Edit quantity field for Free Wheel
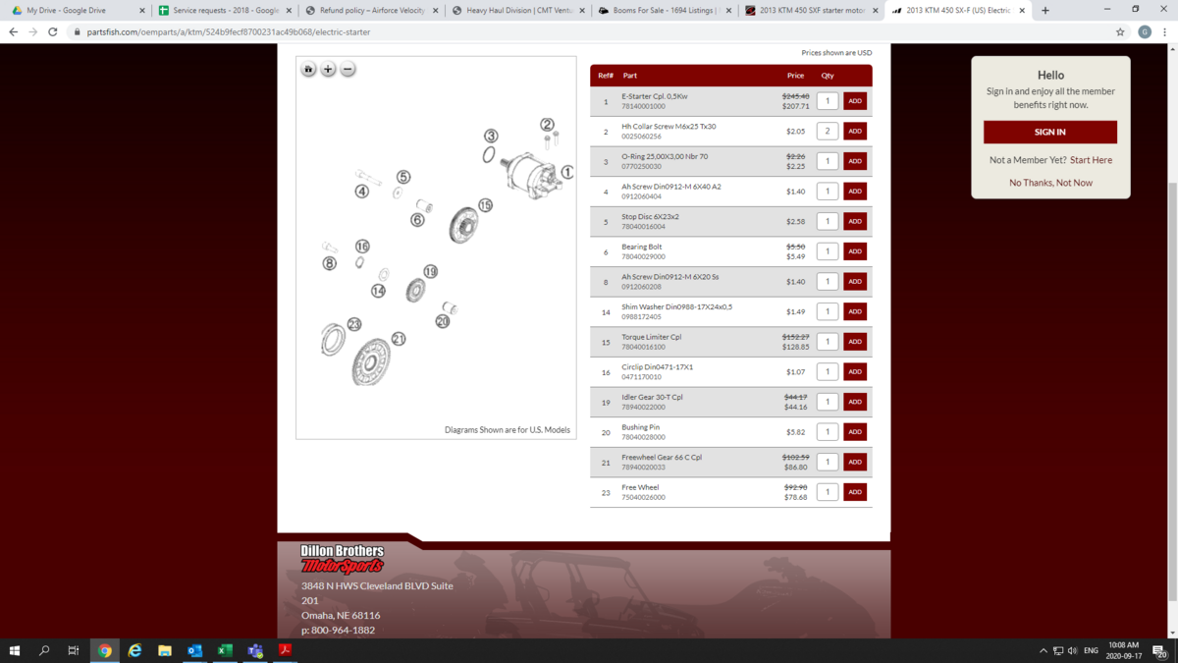 point(828,492)
